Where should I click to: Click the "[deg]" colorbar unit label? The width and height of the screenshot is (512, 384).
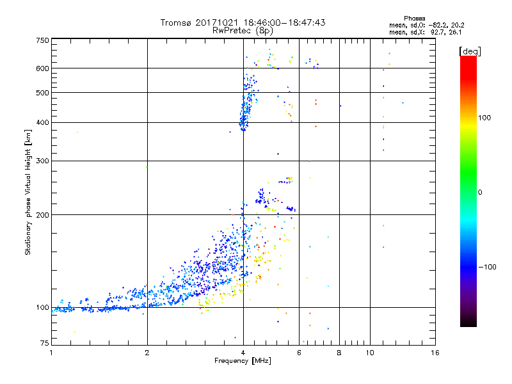pos(470,51)
